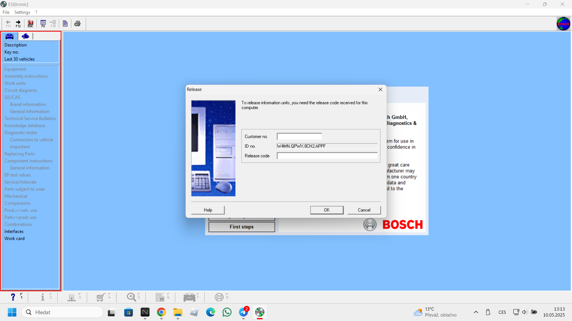Click the weather widget on taskbar
Image resolution: width=572 pixels, height=321 pixels.
435,312
